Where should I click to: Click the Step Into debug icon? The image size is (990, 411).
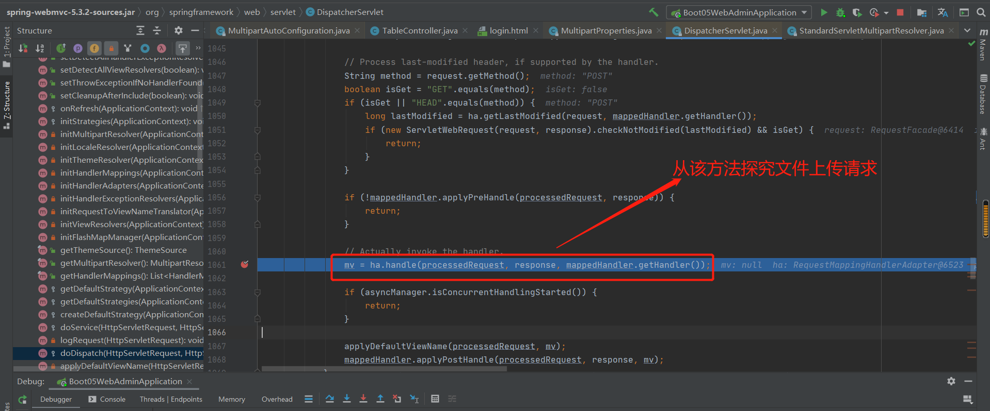[347, 399]
